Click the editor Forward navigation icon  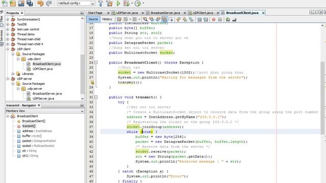(134, 19)
